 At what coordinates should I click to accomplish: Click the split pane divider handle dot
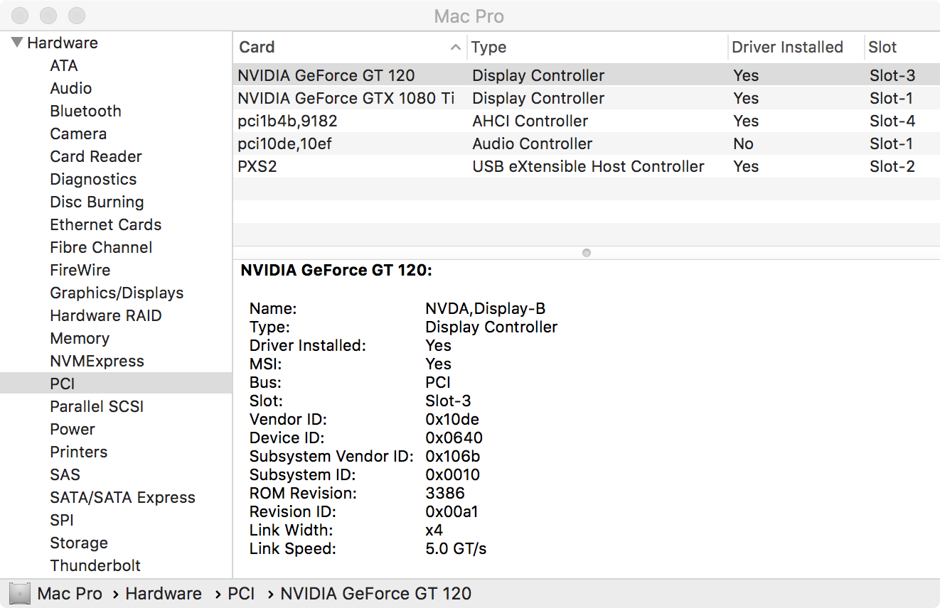[587, 253]
